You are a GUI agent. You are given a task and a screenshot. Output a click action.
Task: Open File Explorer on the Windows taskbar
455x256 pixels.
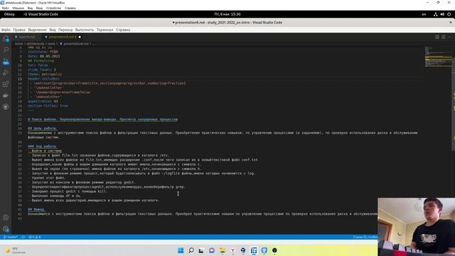(x=223, y=250)
